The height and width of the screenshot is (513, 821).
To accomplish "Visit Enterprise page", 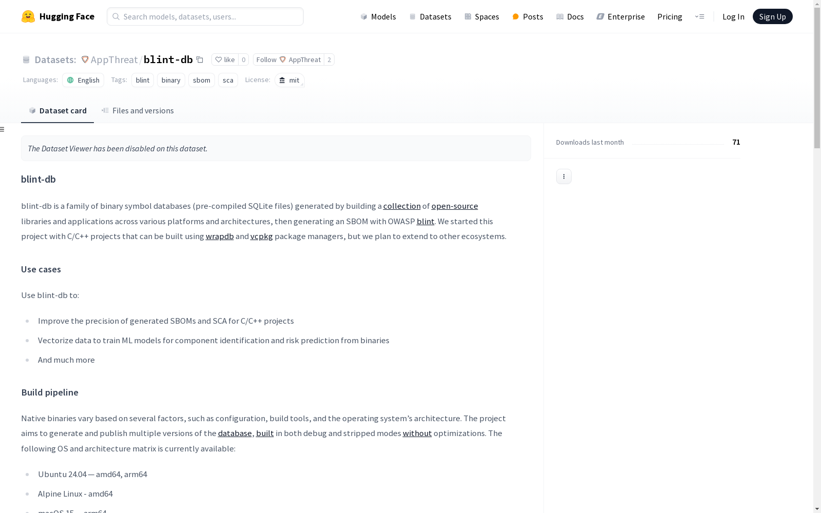I will pyautogui.click(x=620, y=16).
